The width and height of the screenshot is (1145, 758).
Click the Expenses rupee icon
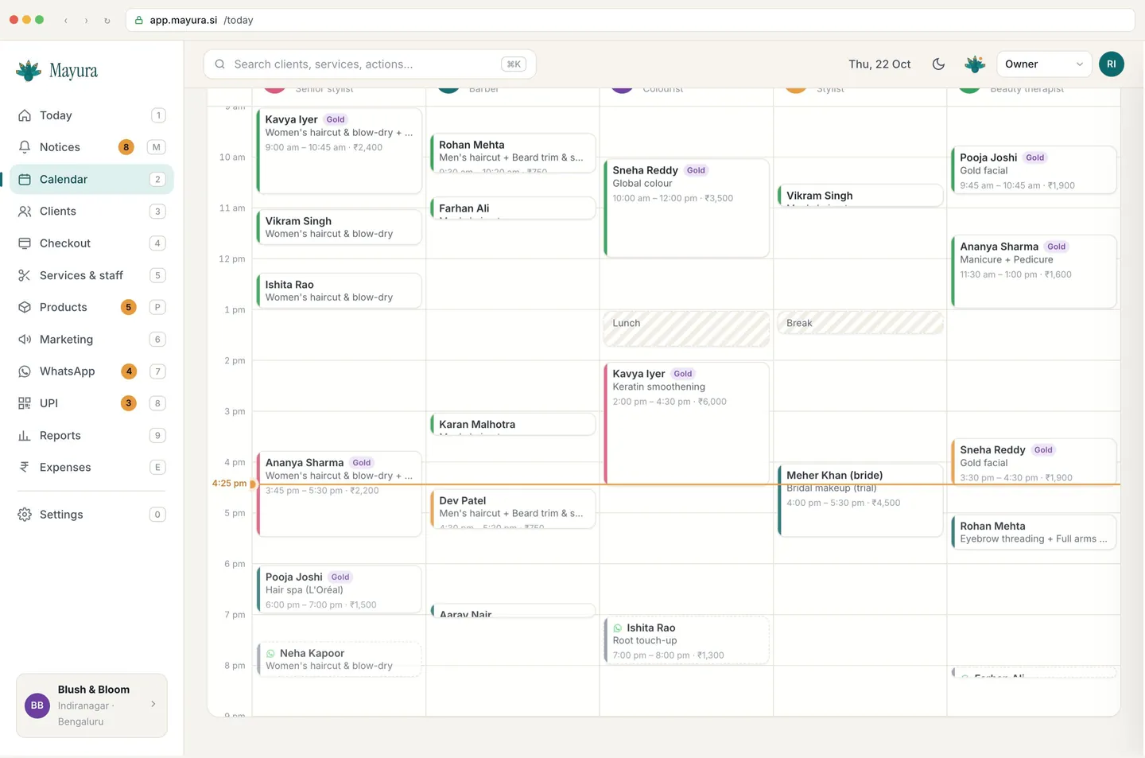pos(25,468)
